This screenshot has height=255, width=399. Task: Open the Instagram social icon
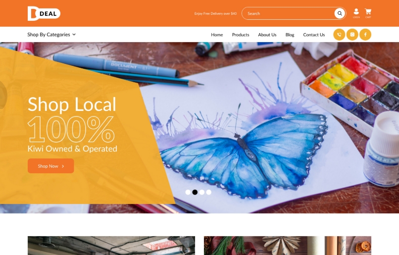352,35
